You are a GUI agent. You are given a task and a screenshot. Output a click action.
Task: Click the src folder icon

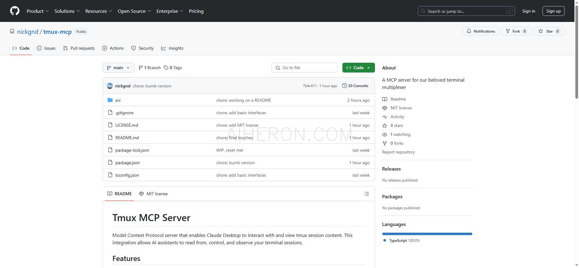tap(110, 100)
